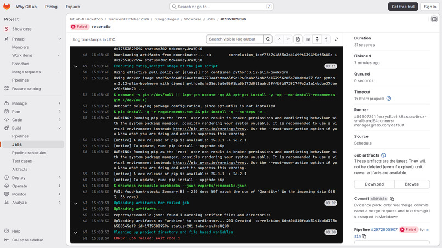Image resolution: width=442 pixels, height=248 pixels.
Task: Click Get free trial button
Action: pyautogui.click(x=403, y=7)
